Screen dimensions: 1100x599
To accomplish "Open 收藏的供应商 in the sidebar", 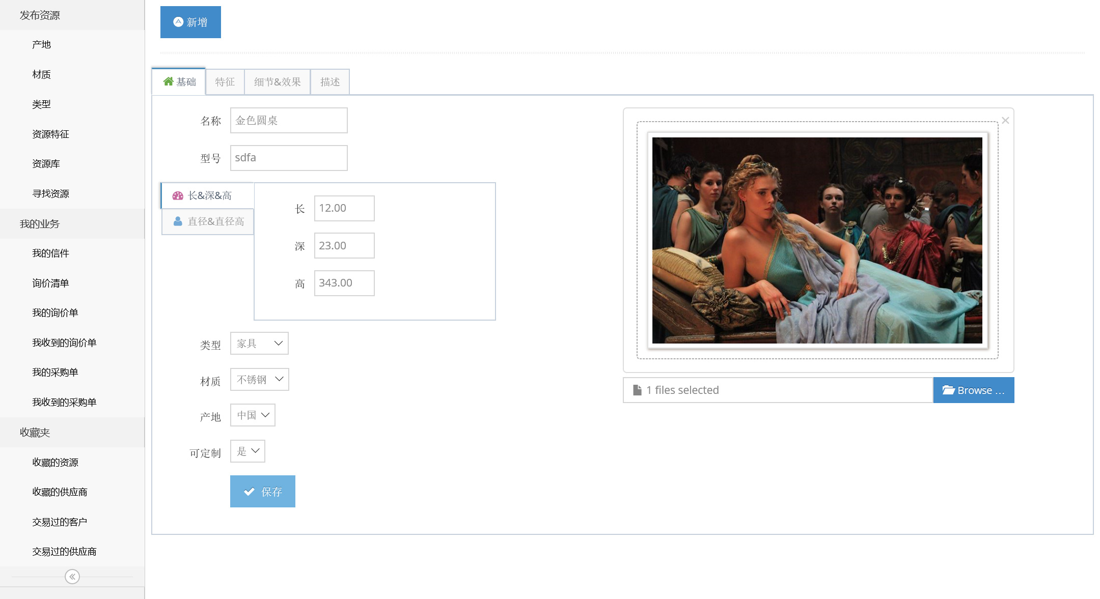I will (x=72, y=492).
